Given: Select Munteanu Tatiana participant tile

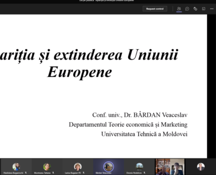Looking at the screenshot, I should coord(47,167).
